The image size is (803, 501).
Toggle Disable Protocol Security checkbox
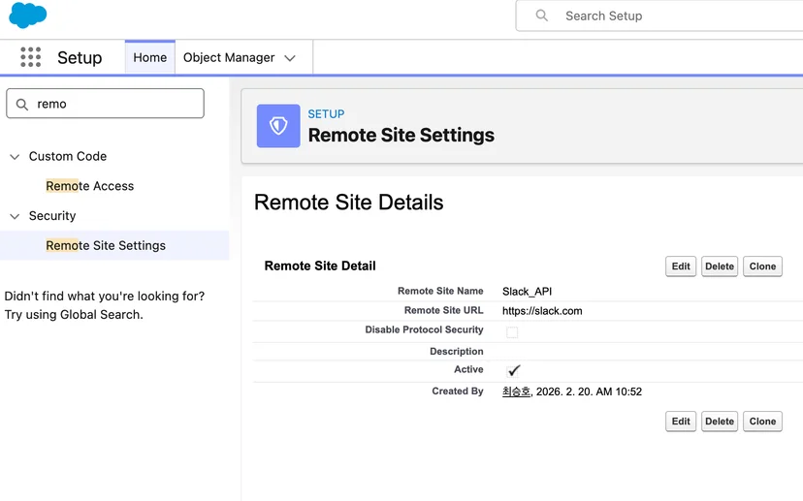512,332
